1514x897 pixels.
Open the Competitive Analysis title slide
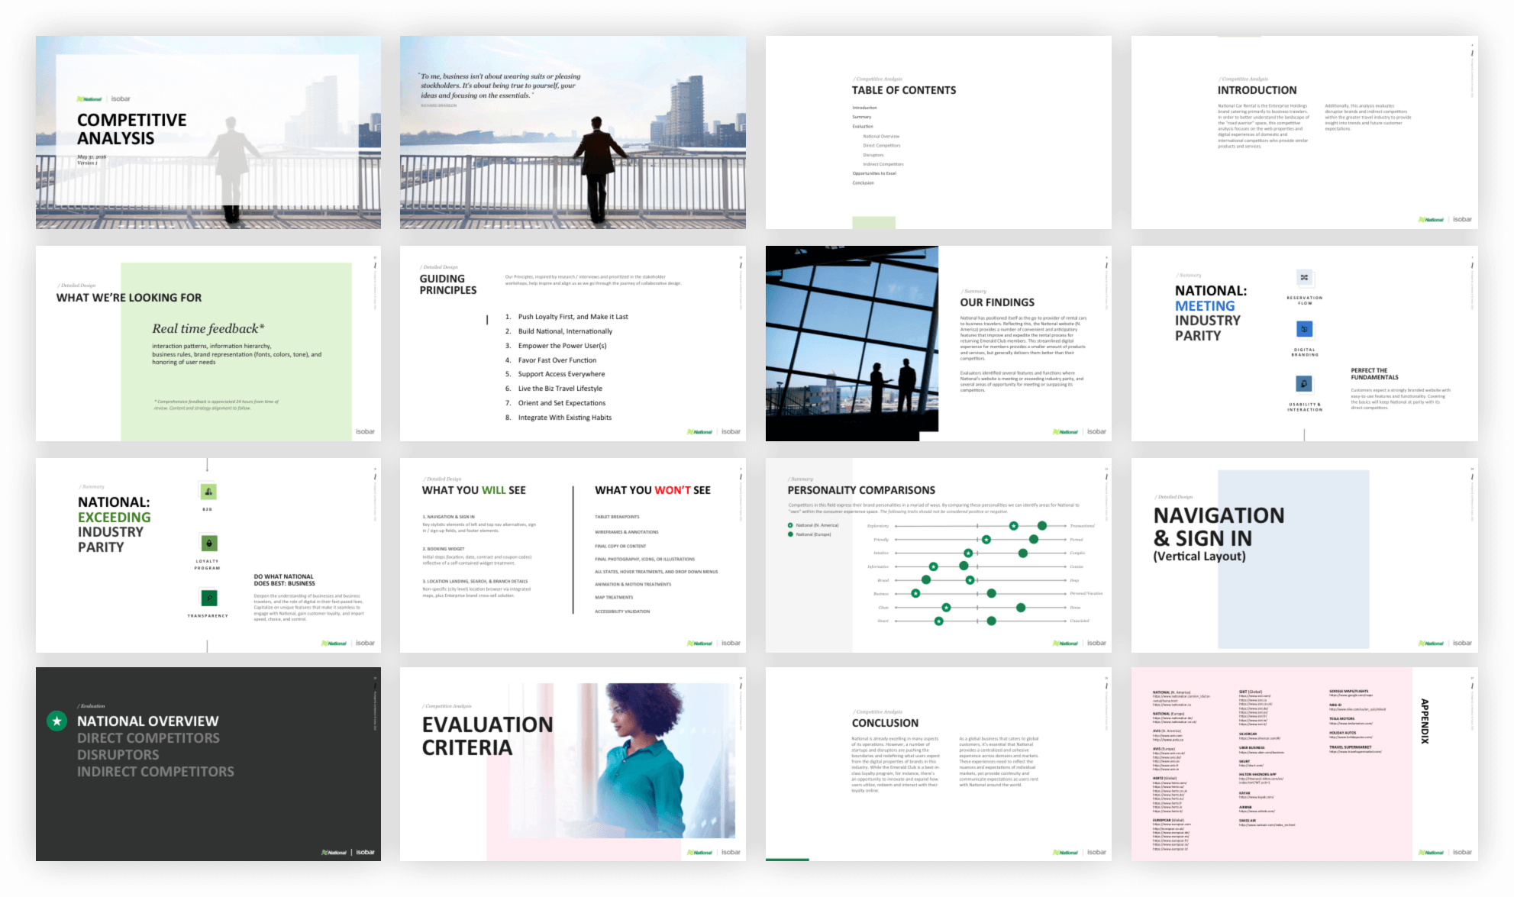pos(208,132)
